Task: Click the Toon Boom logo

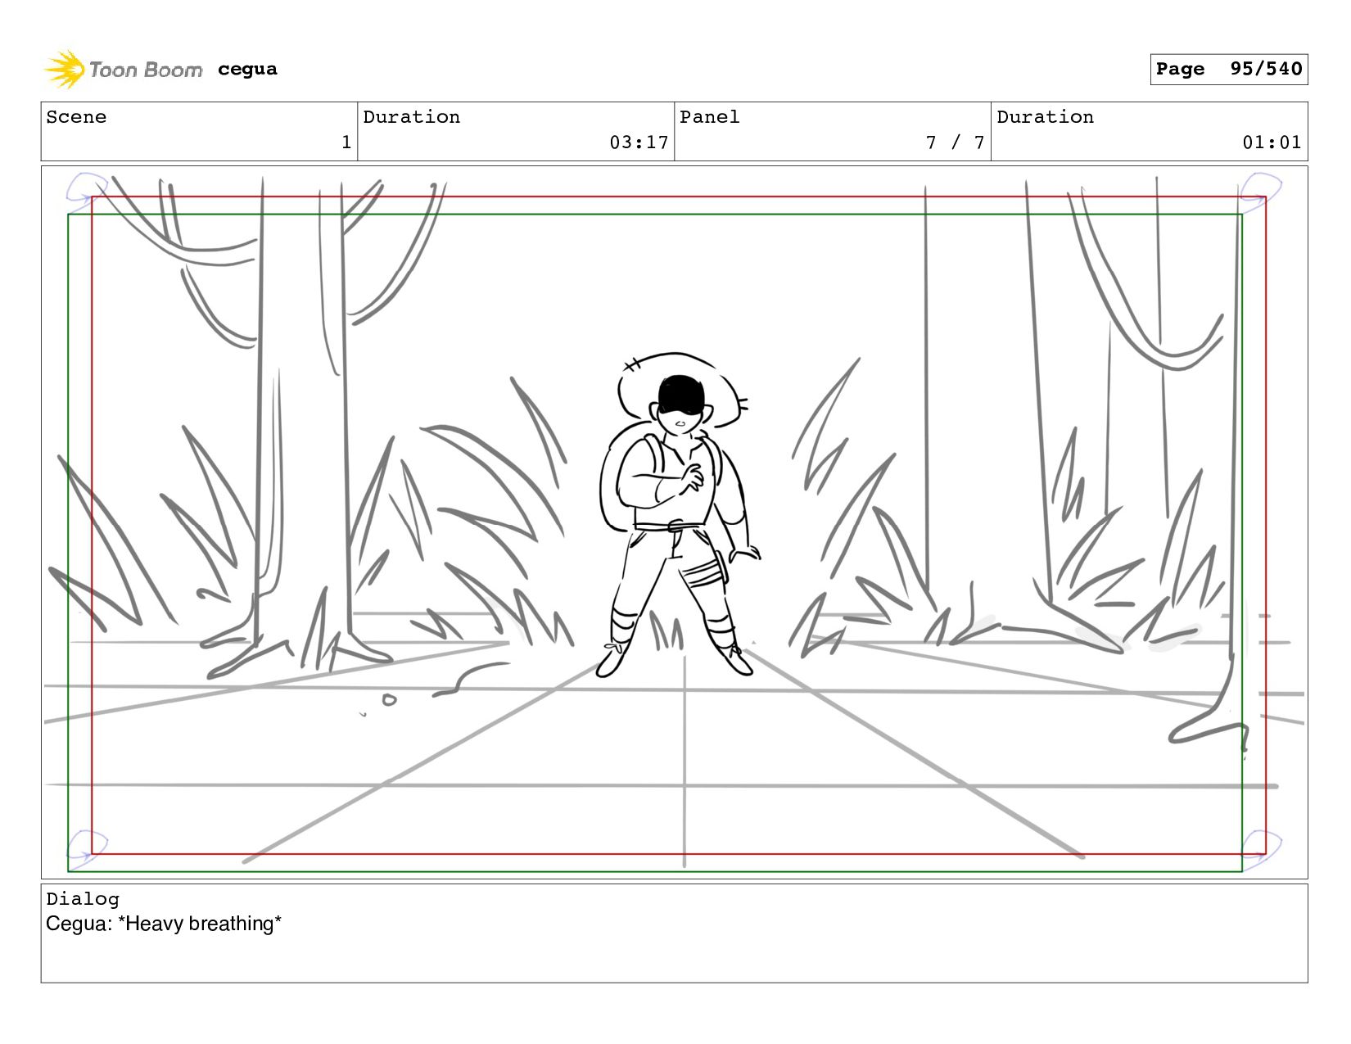Action: (123, 70)
